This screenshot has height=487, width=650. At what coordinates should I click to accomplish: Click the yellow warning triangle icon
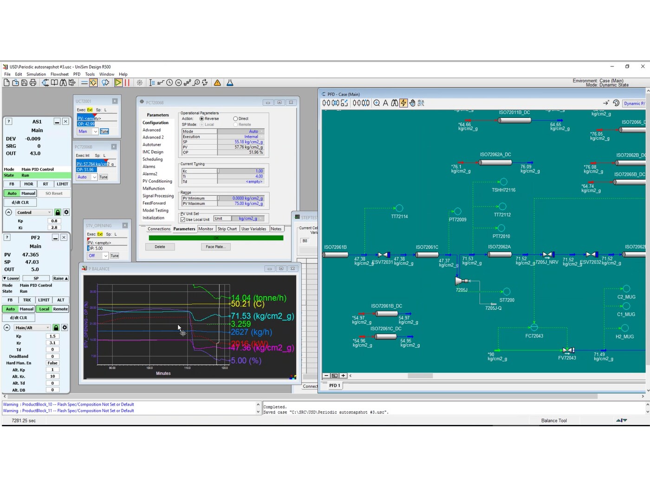point(217,83)
